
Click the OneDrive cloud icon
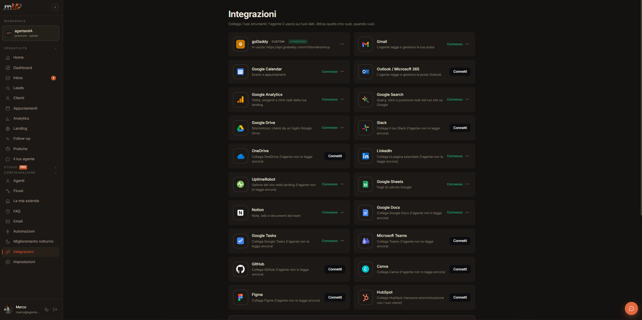coord(240,156)
